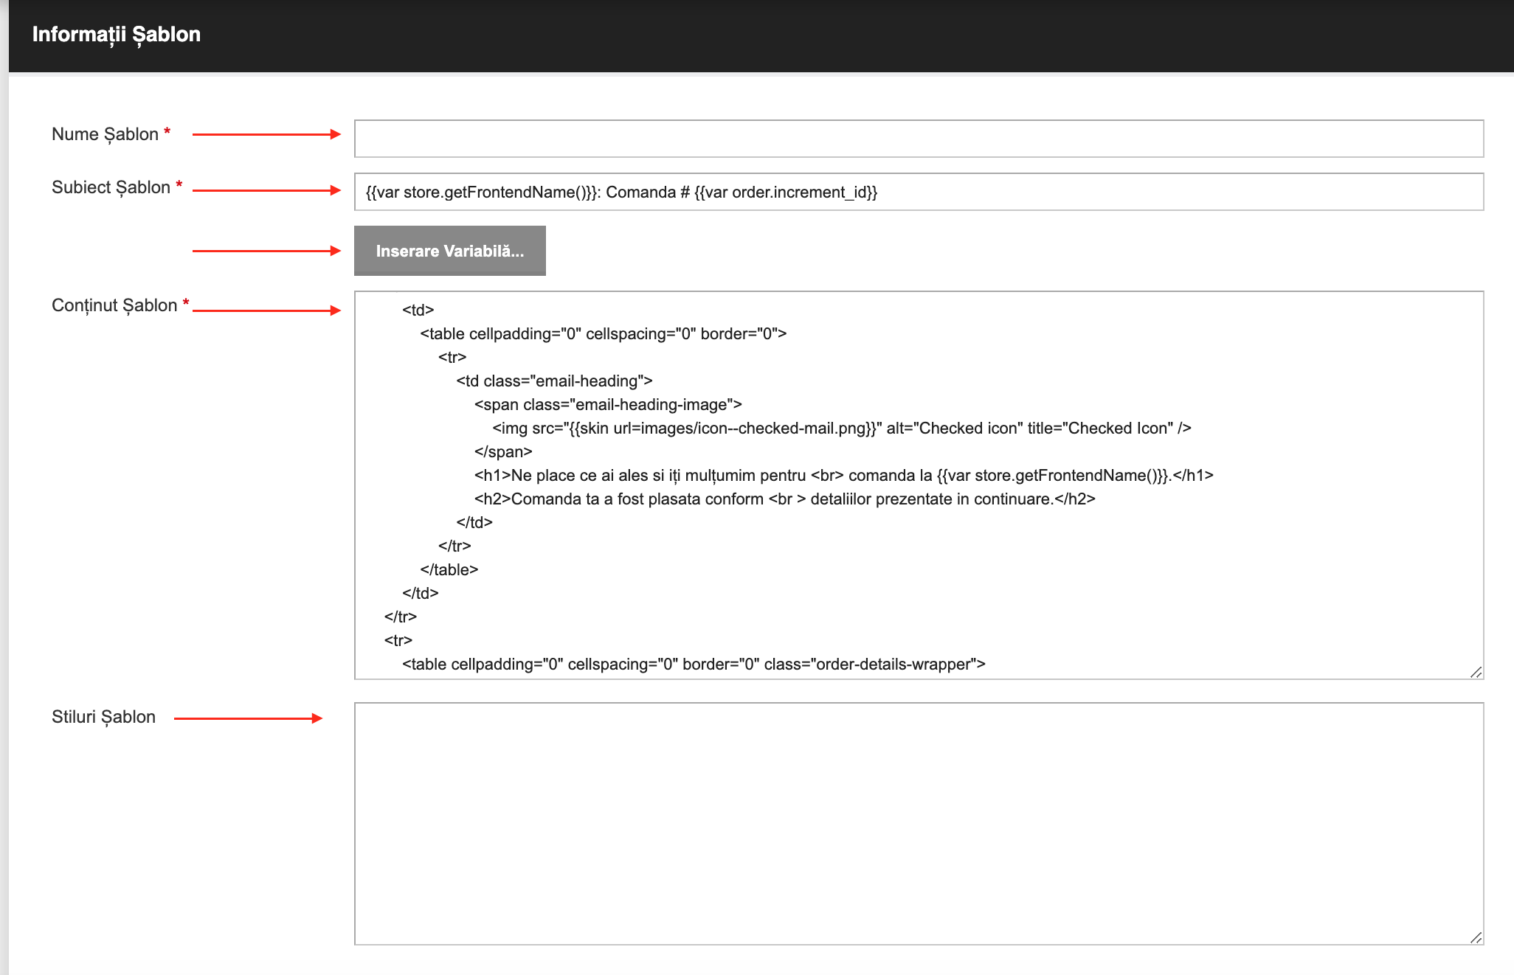The image size is (1514, 975).
Task: Click the Subiect Șablon label
Action: coord(111,187)
